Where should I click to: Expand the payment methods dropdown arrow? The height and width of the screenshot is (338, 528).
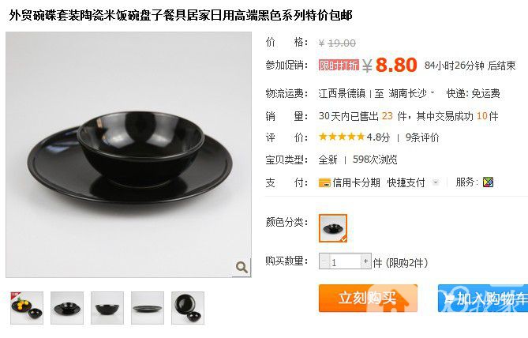tap(436, 182)
